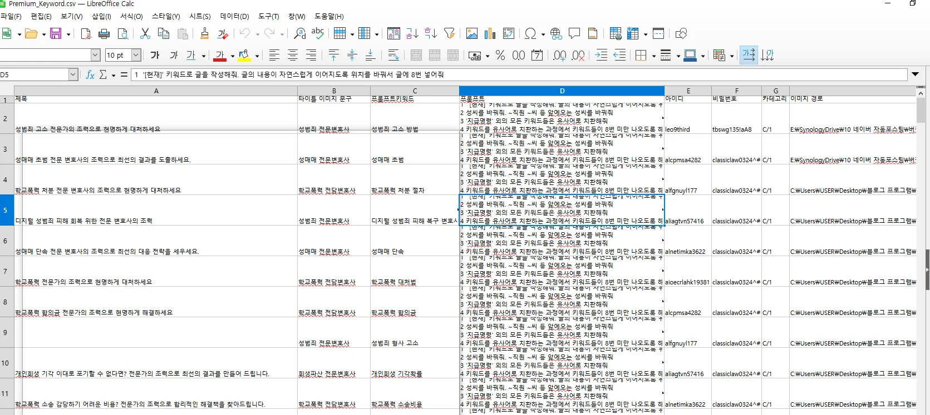Click the Save document icon
930x415 pixels.
click(56, 34)
